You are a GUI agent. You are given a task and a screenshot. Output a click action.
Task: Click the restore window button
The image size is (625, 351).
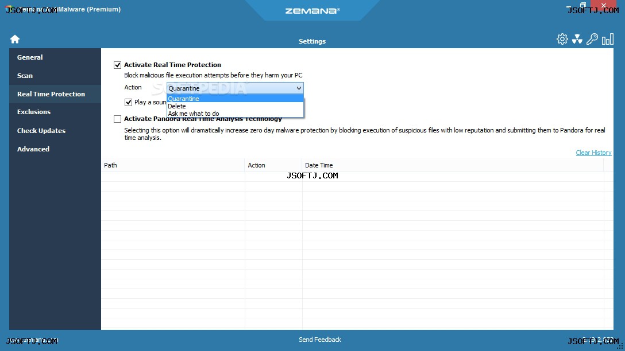(x=582, y=5)
